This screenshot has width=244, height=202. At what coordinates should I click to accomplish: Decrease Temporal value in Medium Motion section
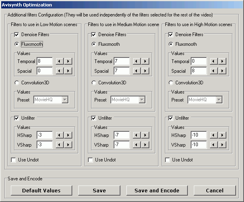[x=137, y=61]
